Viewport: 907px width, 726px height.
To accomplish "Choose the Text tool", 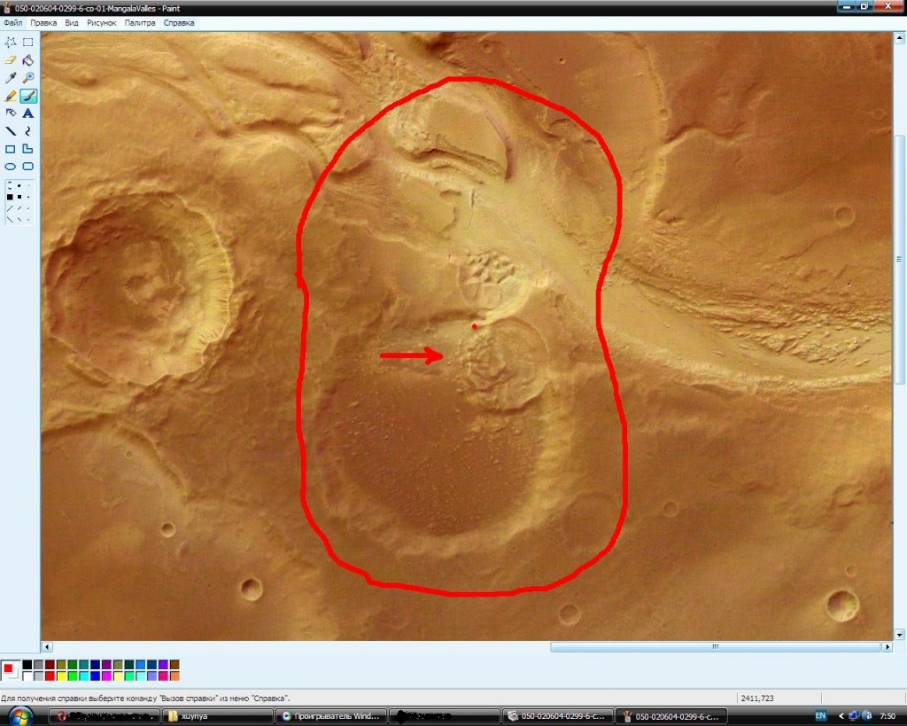I will [28, 113].
